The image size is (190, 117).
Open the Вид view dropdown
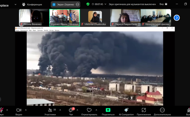coord(163,4)
